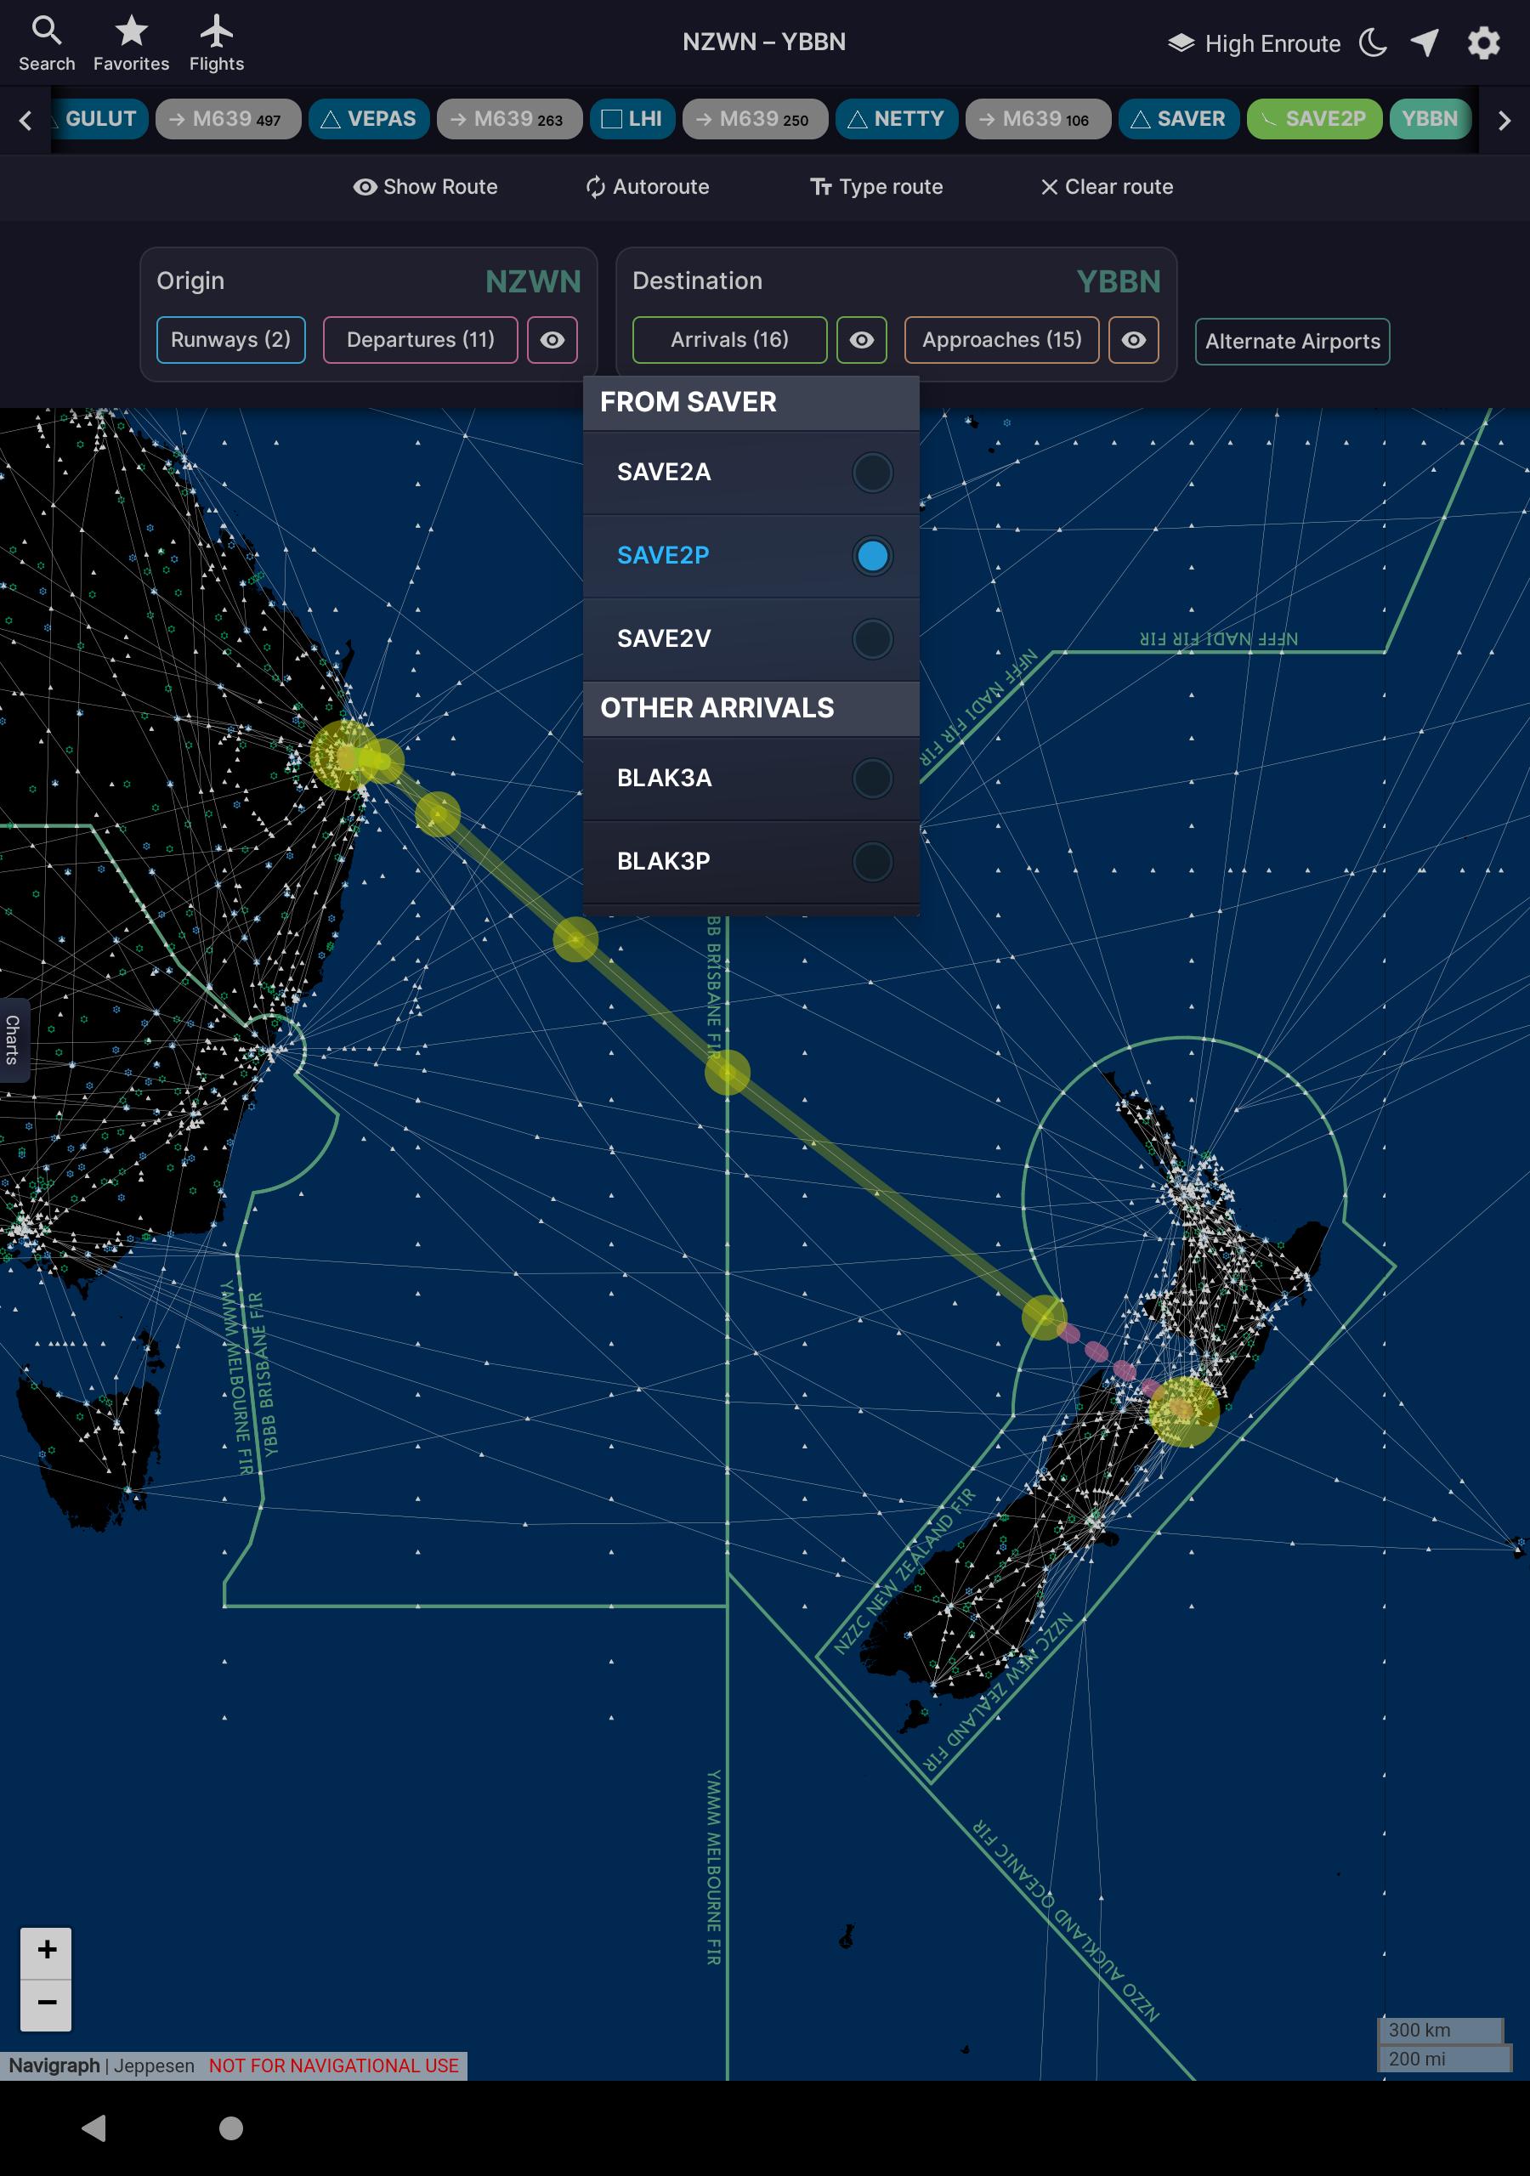Select the SAVE2P arrival chip
This screenshot has height=2176, width=1530.
pos(1315,118)
